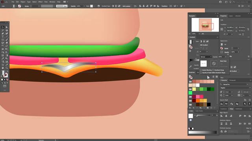Click Edit Gradient button in control bar

pyautogui.click(x=126, y=6)
